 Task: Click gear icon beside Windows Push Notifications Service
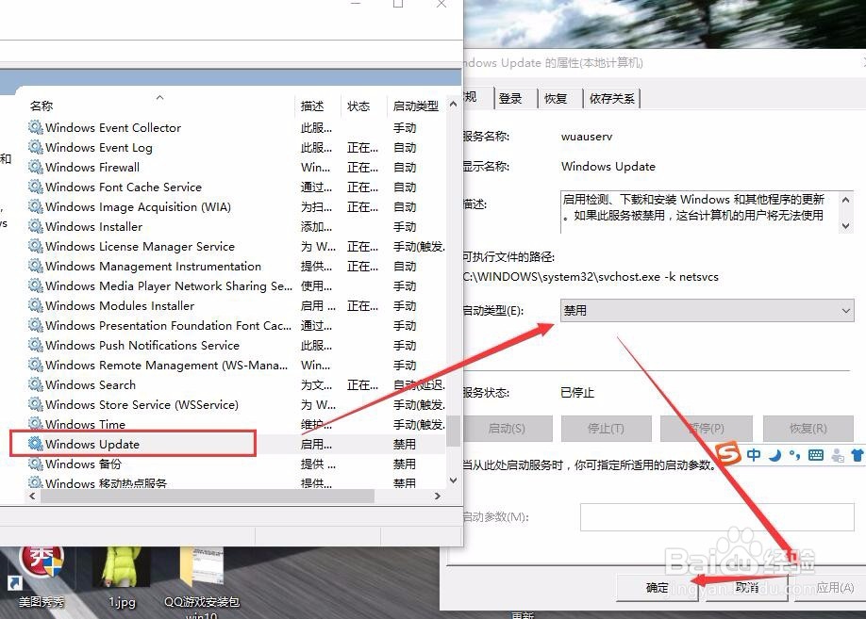[x=36, y=345]
